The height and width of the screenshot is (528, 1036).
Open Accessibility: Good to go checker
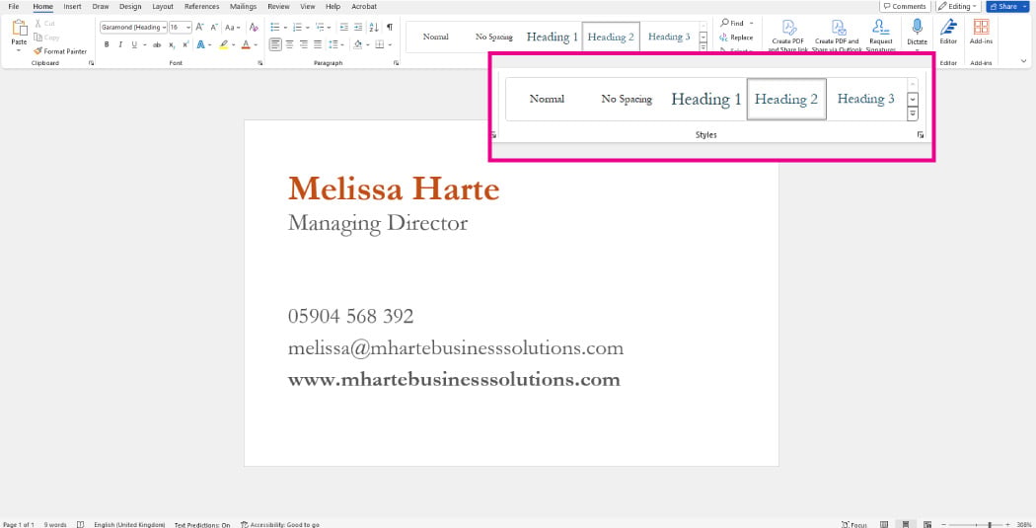click(280, 525)
